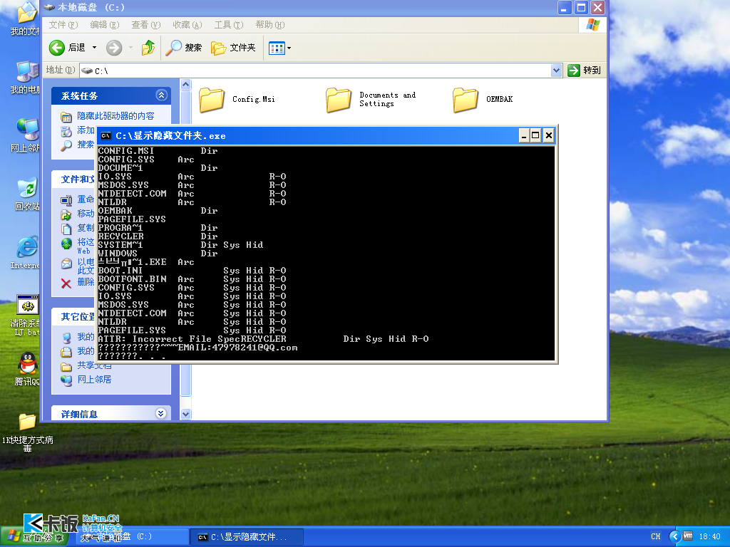Collapse the 系统任务 panel section
Screen dimensions: 730x547
(162, 95)
